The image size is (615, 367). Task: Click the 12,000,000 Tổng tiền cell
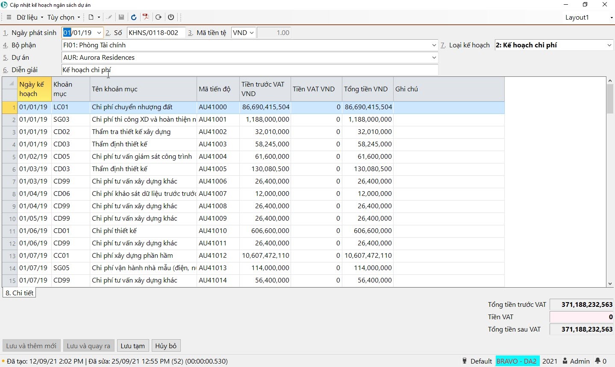tap(368, 194)
